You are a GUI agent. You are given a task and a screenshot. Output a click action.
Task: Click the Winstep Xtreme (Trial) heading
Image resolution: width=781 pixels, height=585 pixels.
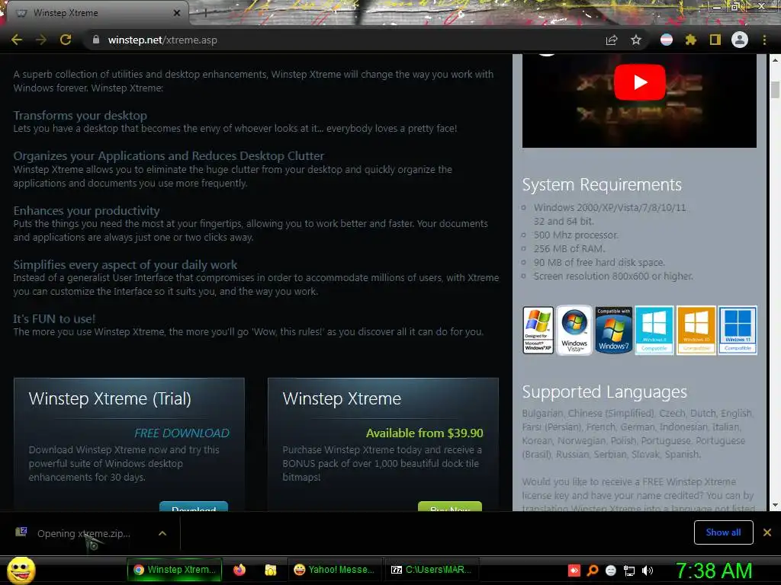[110, 398]
